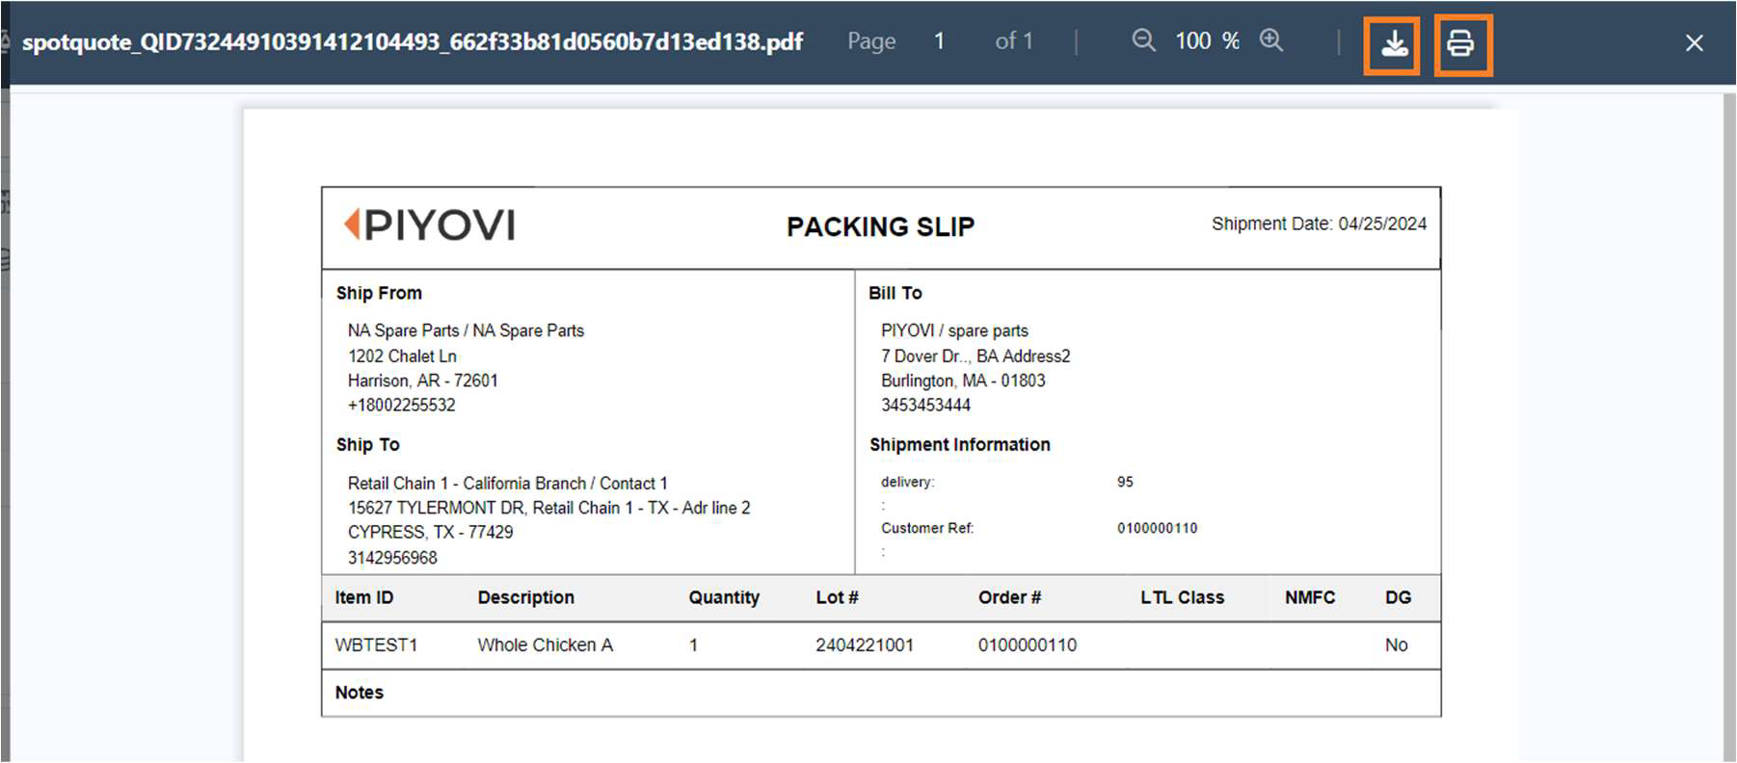Click the LTL Class column header

coord(1182,597)
